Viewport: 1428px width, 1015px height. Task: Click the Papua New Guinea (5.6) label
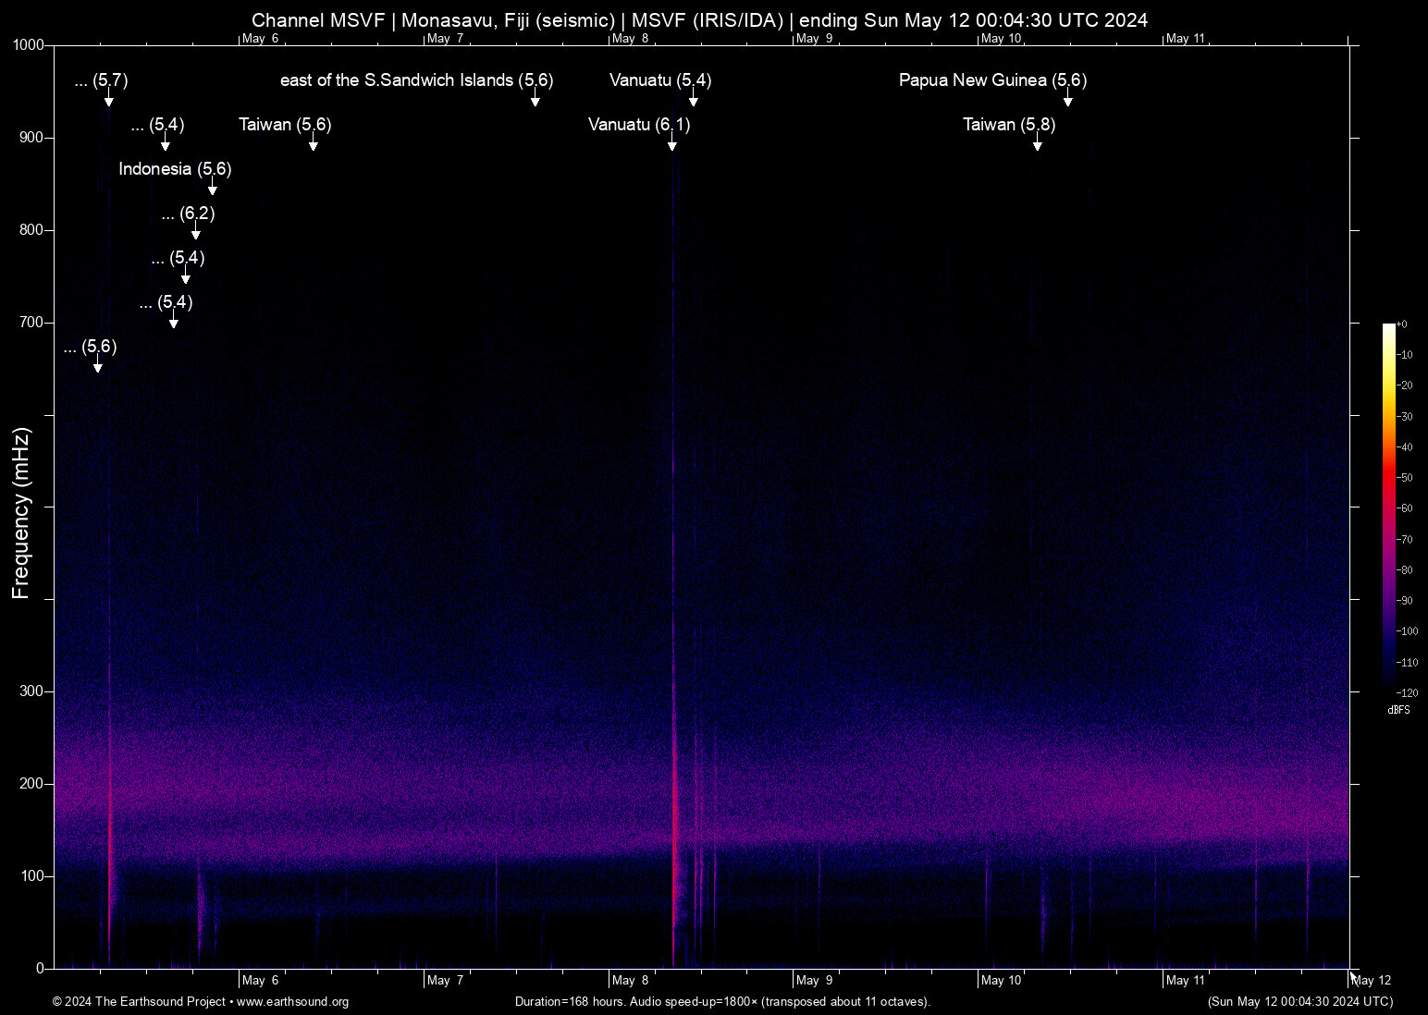[x=992, y=80]
